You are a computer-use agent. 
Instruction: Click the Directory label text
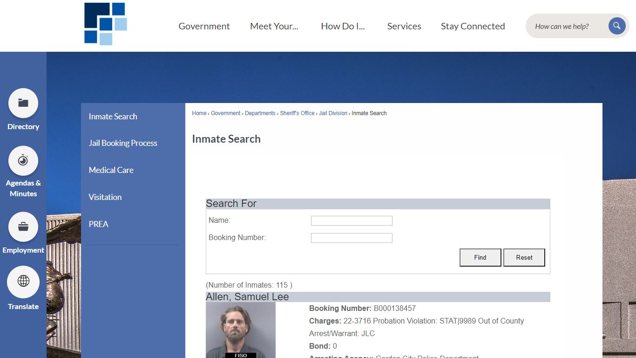click(x=23, y=126)
